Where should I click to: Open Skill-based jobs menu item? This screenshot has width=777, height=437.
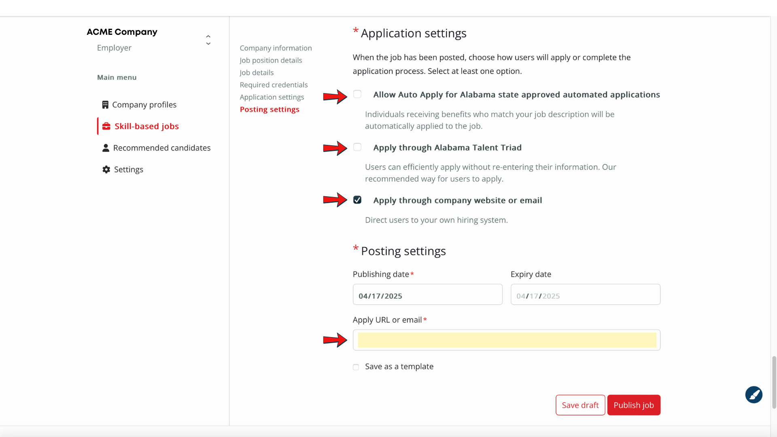(140, 126)
